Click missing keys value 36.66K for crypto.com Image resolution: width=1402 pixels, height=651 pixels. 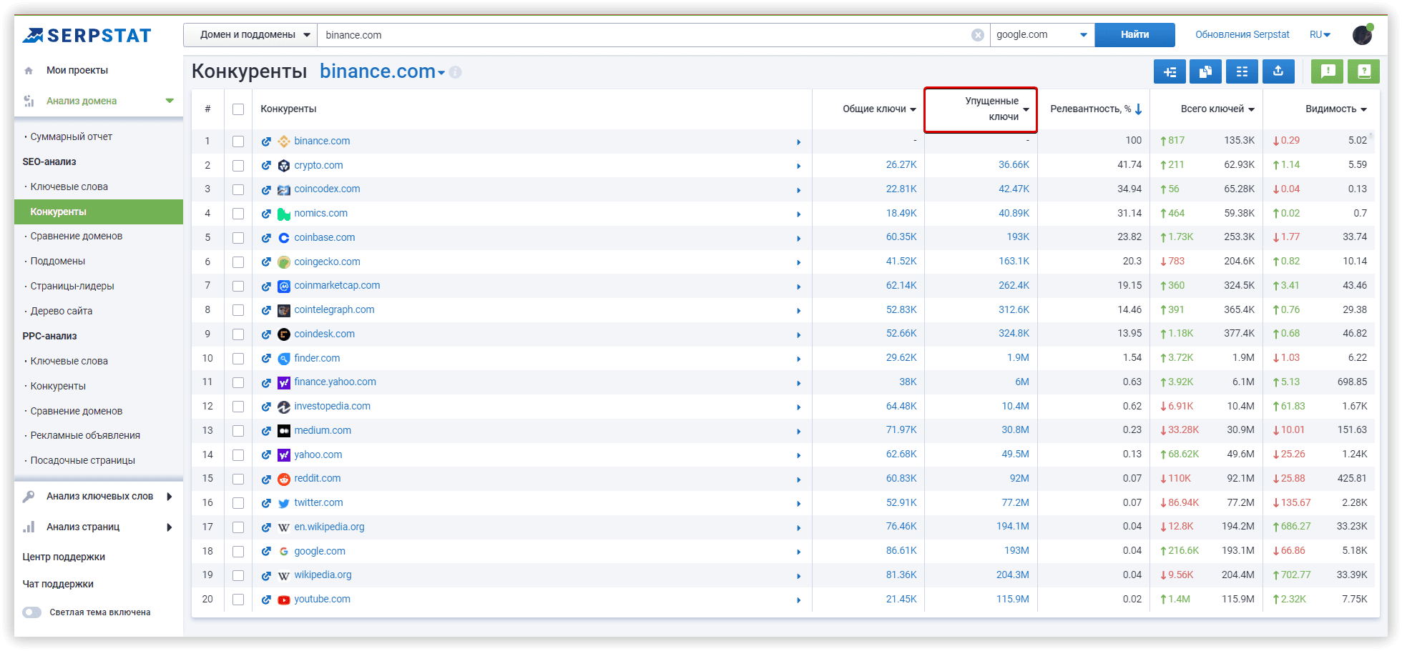tap(1014, 164)
